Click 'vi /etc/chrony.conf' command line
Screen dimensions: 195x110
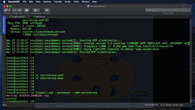pyautogui.click(x=49, y=75)
